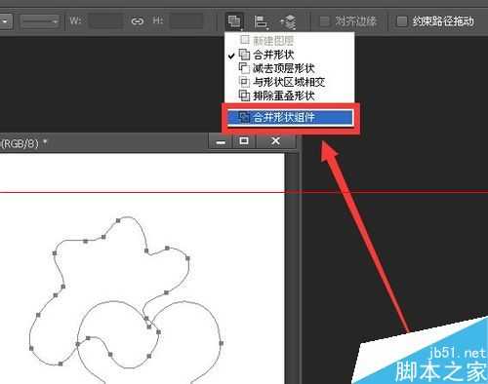The height and width of the screenshot is (384, 488).
Task: Click the H height input field
Action: pos(187,21)
